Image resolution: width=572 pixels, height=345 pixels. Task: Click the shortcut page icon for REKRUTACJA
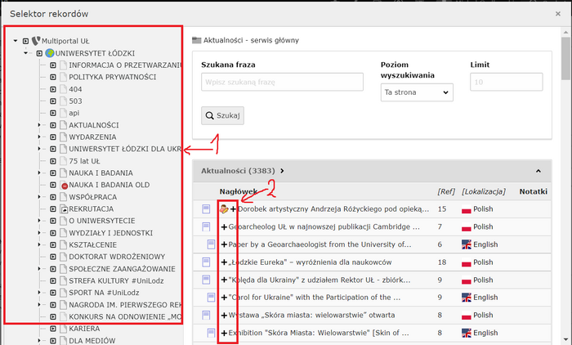click(64, 209)
